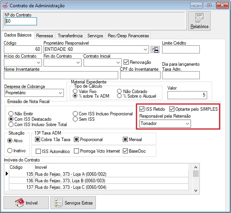231x213 pixels.
Task: Toggle the ISS Retido checkbox
Action: (x=142, y=109)
